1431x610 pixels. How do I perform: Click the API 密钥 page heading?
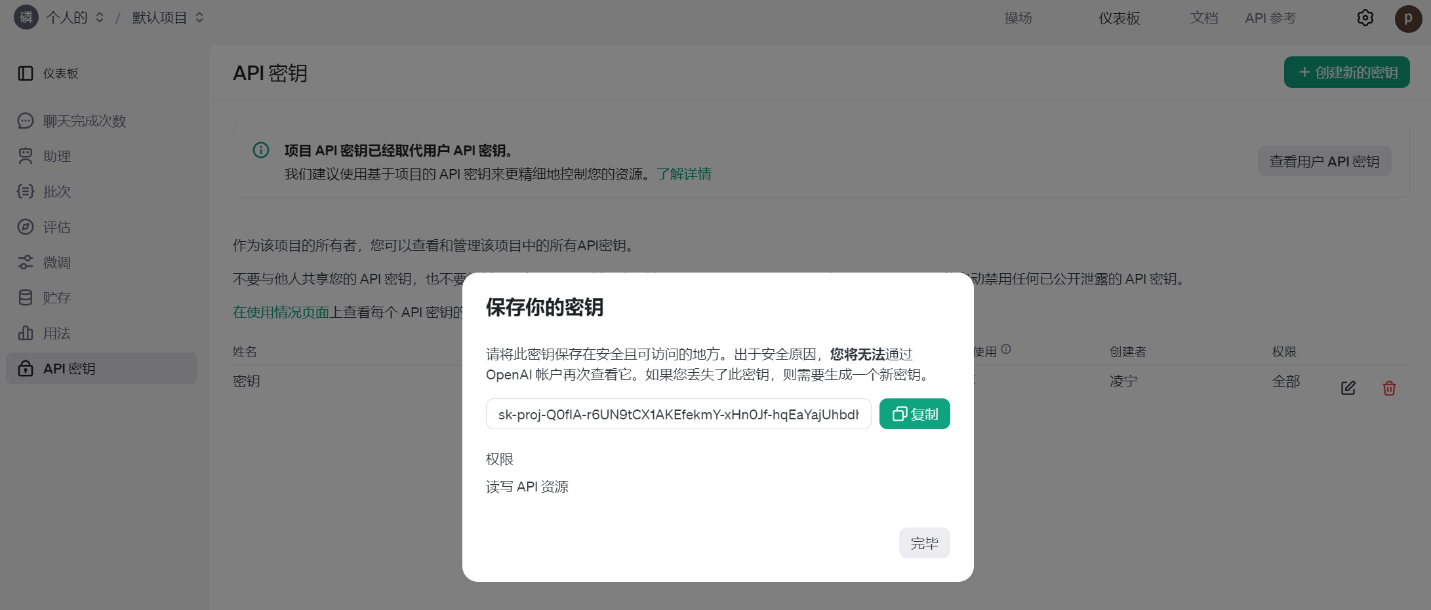pyautogui.click(x=270, y=73)
